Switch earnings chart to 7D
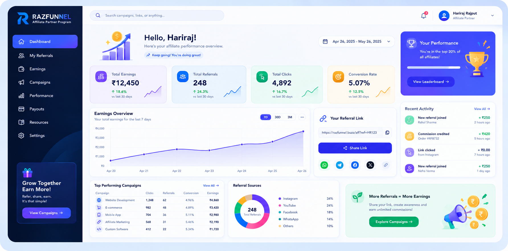 coord(266,117)
